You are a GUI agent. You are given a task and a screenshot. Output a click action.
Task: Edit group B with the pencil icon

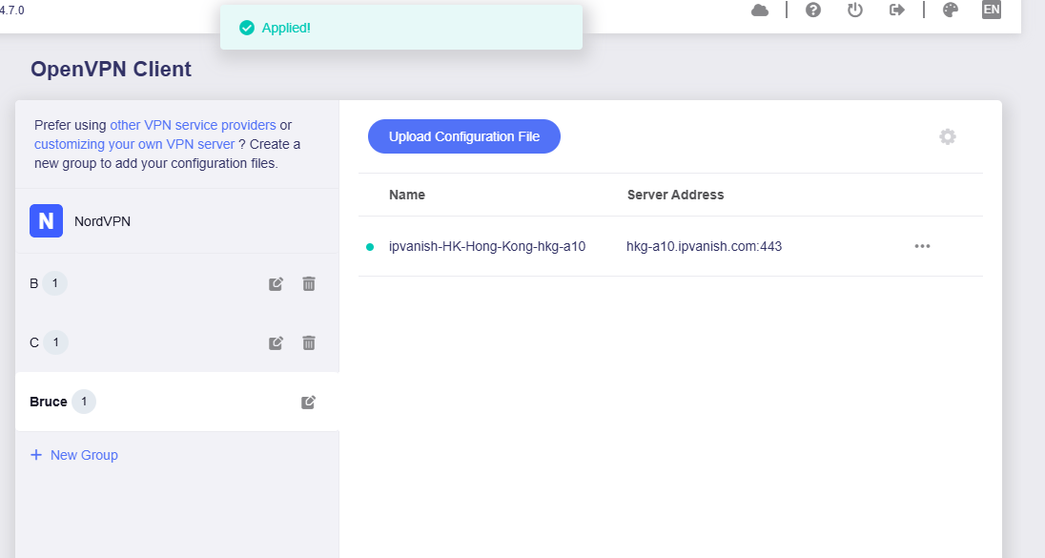[x=276, y=283]
